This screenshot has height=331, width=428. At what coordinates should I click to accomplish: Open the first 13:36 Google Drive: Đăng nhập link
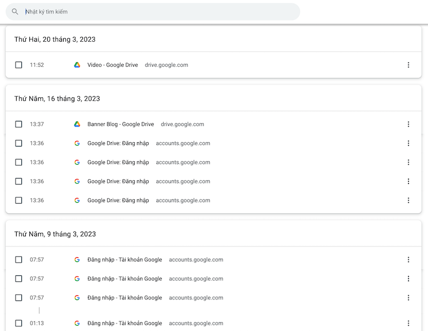[118, 143]
